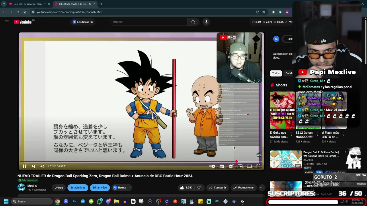Select the De Mexi filter chip

pyautogui.click(x=288, y=73)
